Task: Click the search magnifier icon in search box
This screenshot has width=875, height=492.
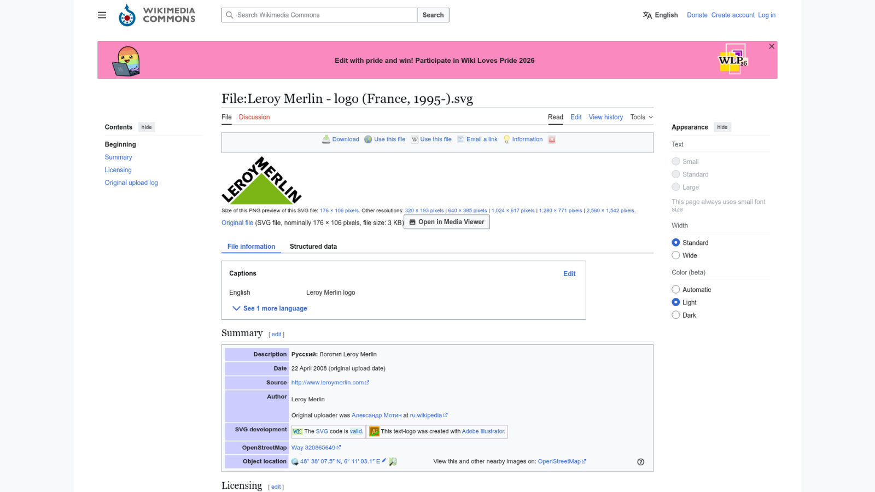Action: 230,15
